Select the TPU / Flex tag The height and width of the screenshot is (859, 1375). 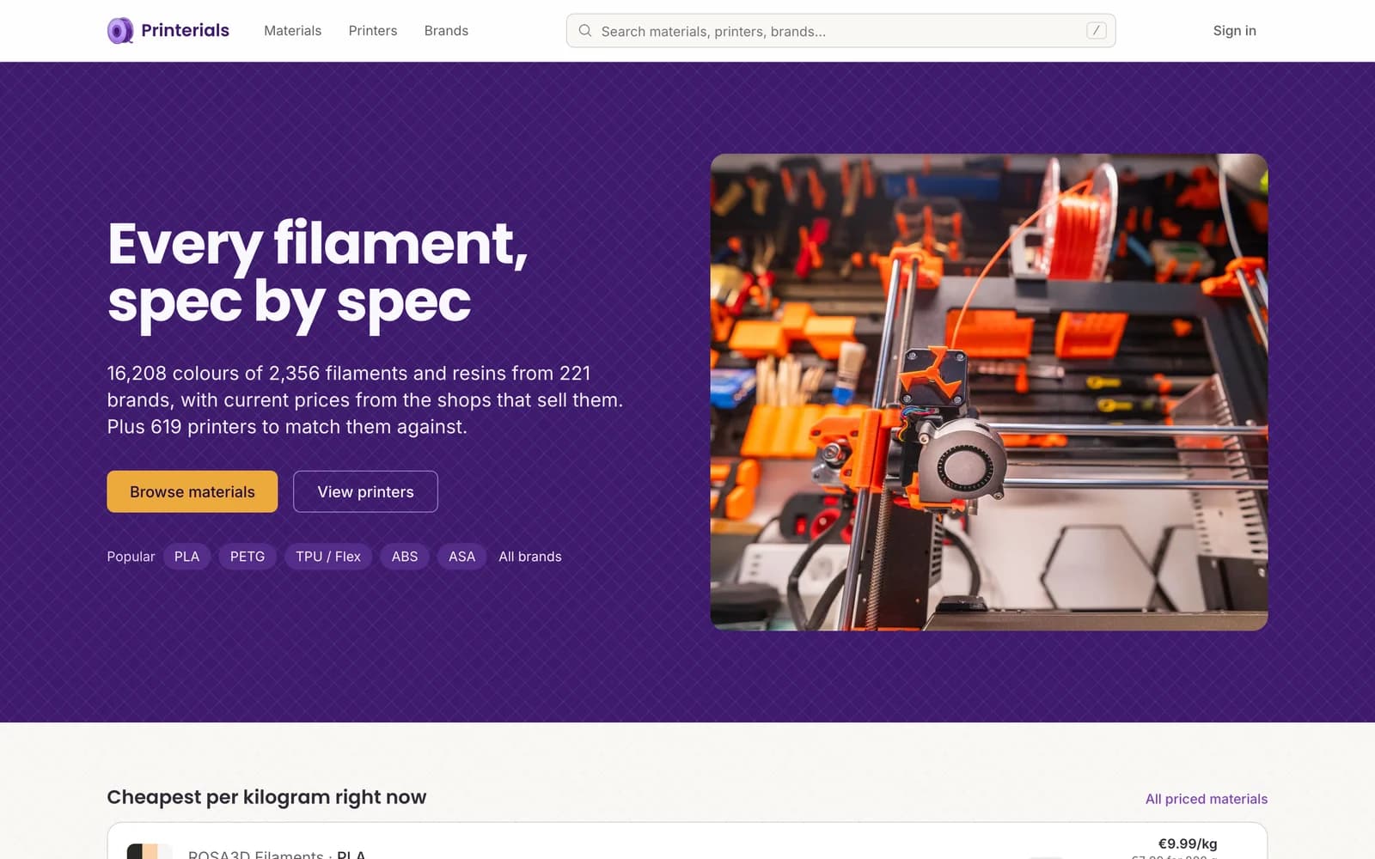click(x=328, y=557)
